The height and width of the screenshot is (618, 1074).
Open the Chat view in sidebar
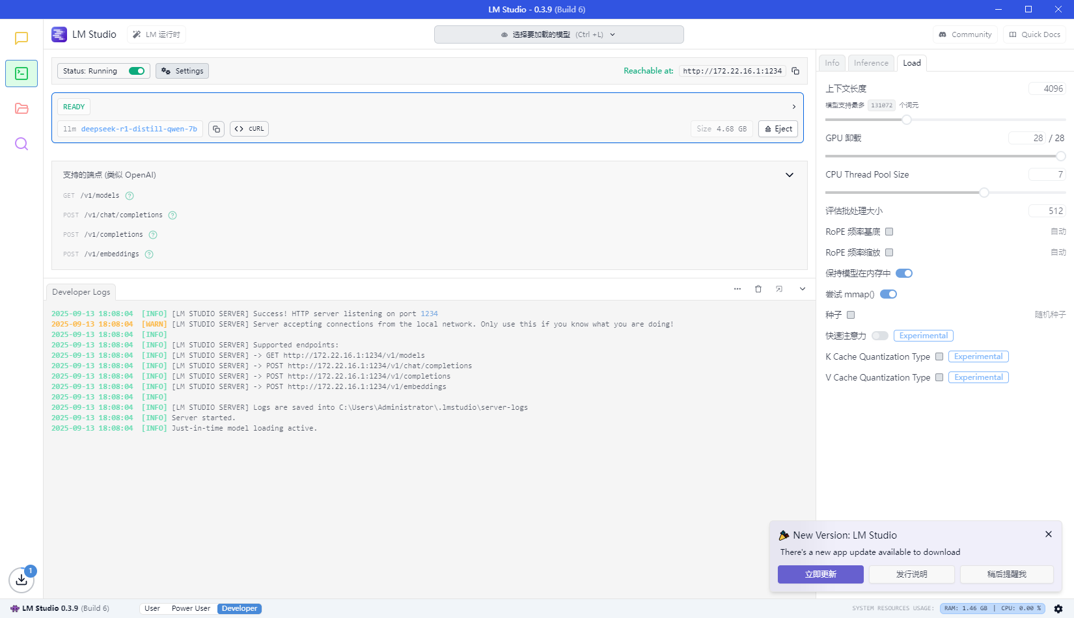tap(21, 38)
